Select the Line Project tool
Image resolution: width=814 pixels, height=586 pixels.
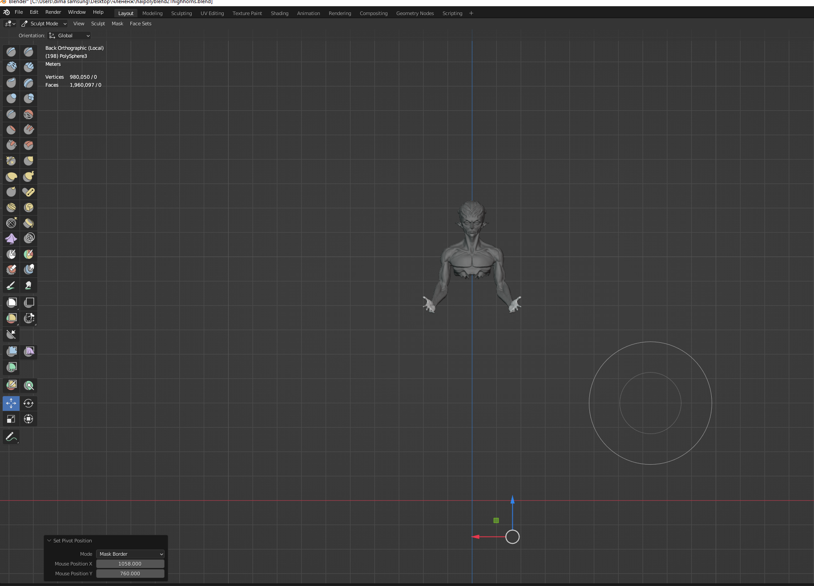pyautogui.click(x=11, y=334)
